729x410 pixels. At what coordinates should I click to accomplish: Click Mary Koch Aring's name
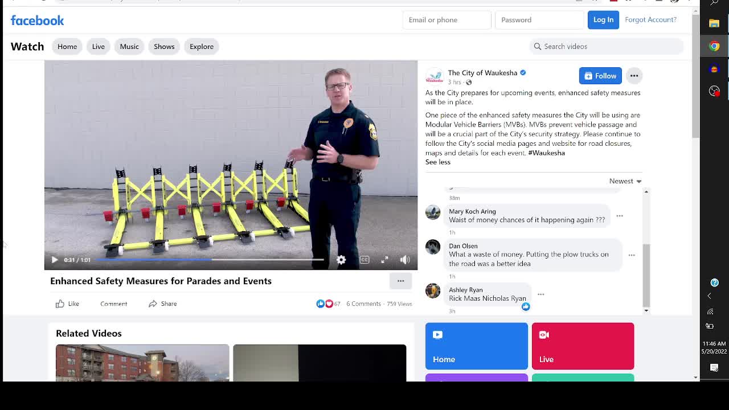[x=472, y=211]
